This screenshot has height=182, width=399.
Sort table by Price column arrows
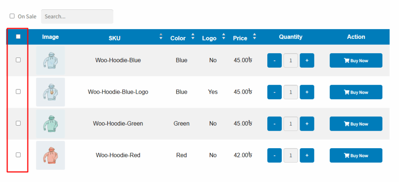point(254,36)
